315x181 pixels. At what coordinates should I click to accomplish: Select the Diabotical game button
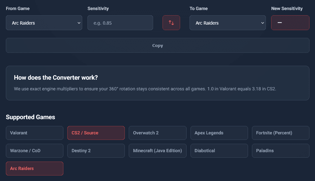(x=219, y=151)
